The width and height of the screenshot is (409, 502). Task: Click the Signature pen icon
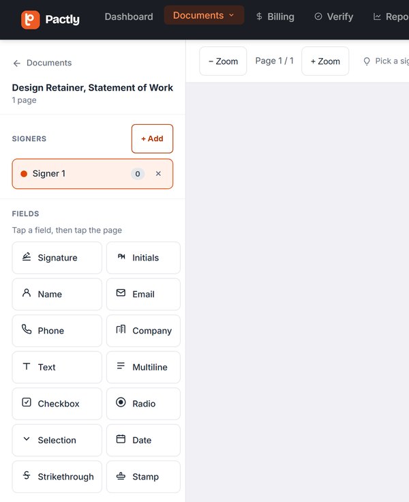click(27, 256)
